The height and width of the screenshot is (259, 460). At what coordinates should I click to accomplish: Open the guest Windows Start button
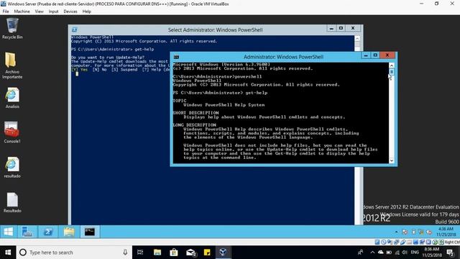point(8,232)
